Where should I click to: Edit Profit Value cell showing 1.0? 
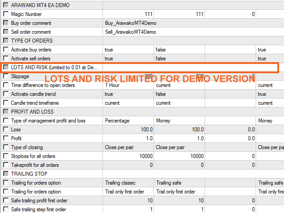(128, 138)
